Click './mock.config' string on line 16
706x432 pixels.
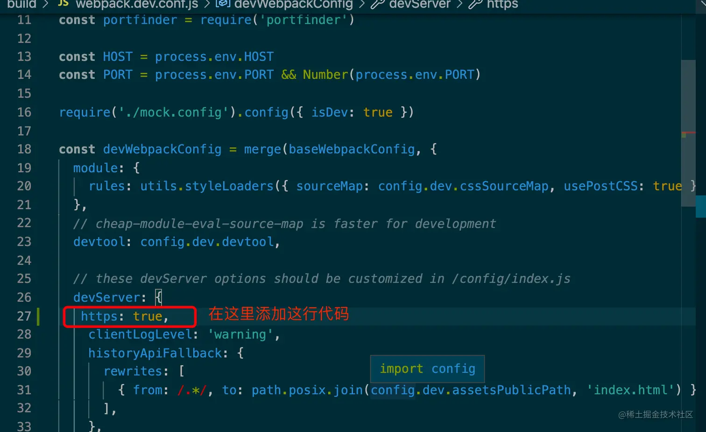tap(174, 112)
